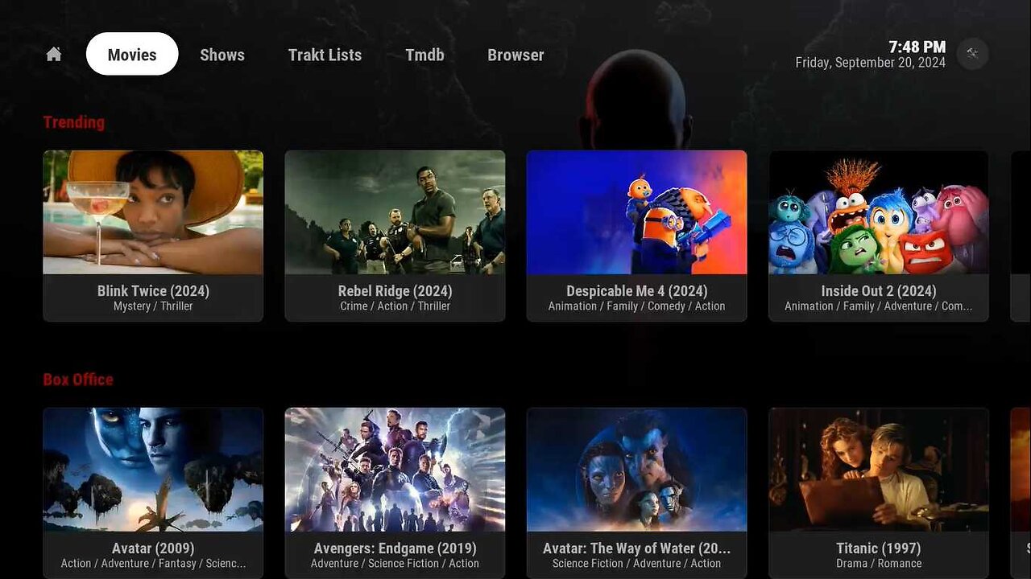Open the Inside Out 2 poster thumbnail

(878, 212)
